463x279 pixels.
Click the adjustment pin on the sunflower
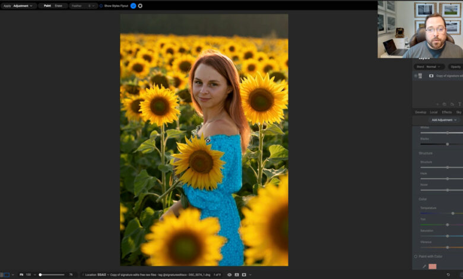[208, 141]
